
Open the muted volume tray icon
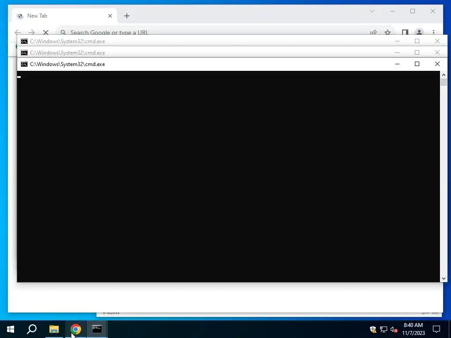coord(394,329)
